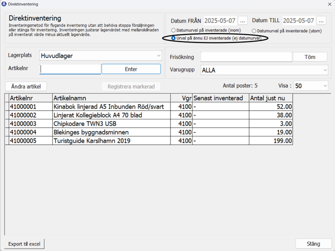
Task: Click row selector for article 41000001
Action: point(7,106)
